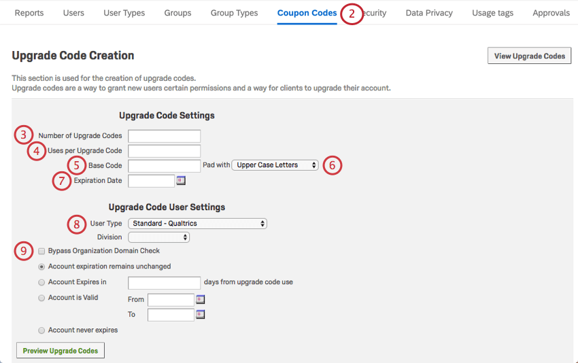This screenshot has width=578, height=363.
Task: Enable Bypass Organization Domain Check checkbox
Action: pos(42,251)
